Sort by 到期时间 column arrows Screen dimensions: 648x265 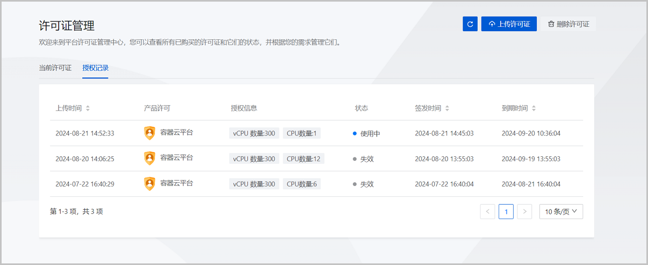coord(534,109)
